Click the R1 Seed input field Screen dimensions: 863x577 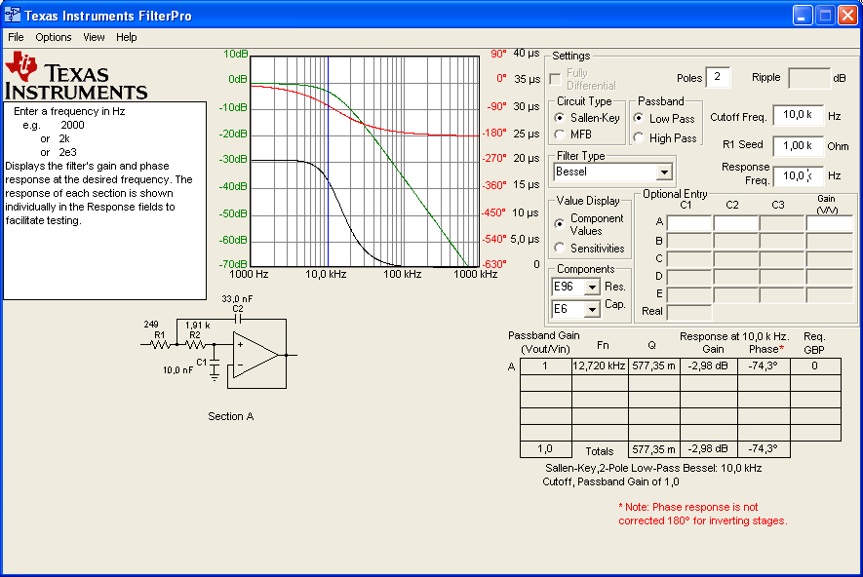(x=798, y=146)
